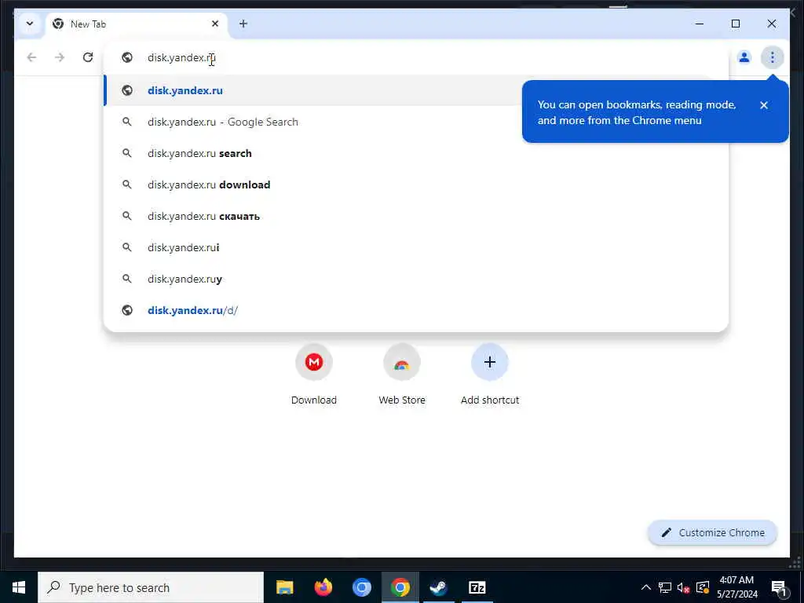This screenshot has height=603, width=804.
Task: Choose 'disk.yandex.ru - Google Search' suggestion
Action: click(416, 122)
